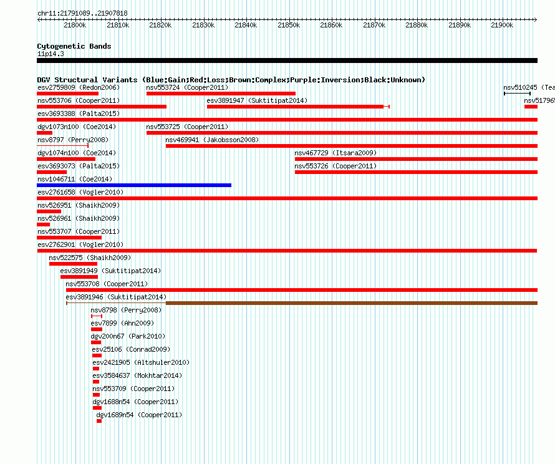This screenshot has height=464, width=555.
Task: Select nsv1046711 (Coe2014) label
Action: pos(75,179)
